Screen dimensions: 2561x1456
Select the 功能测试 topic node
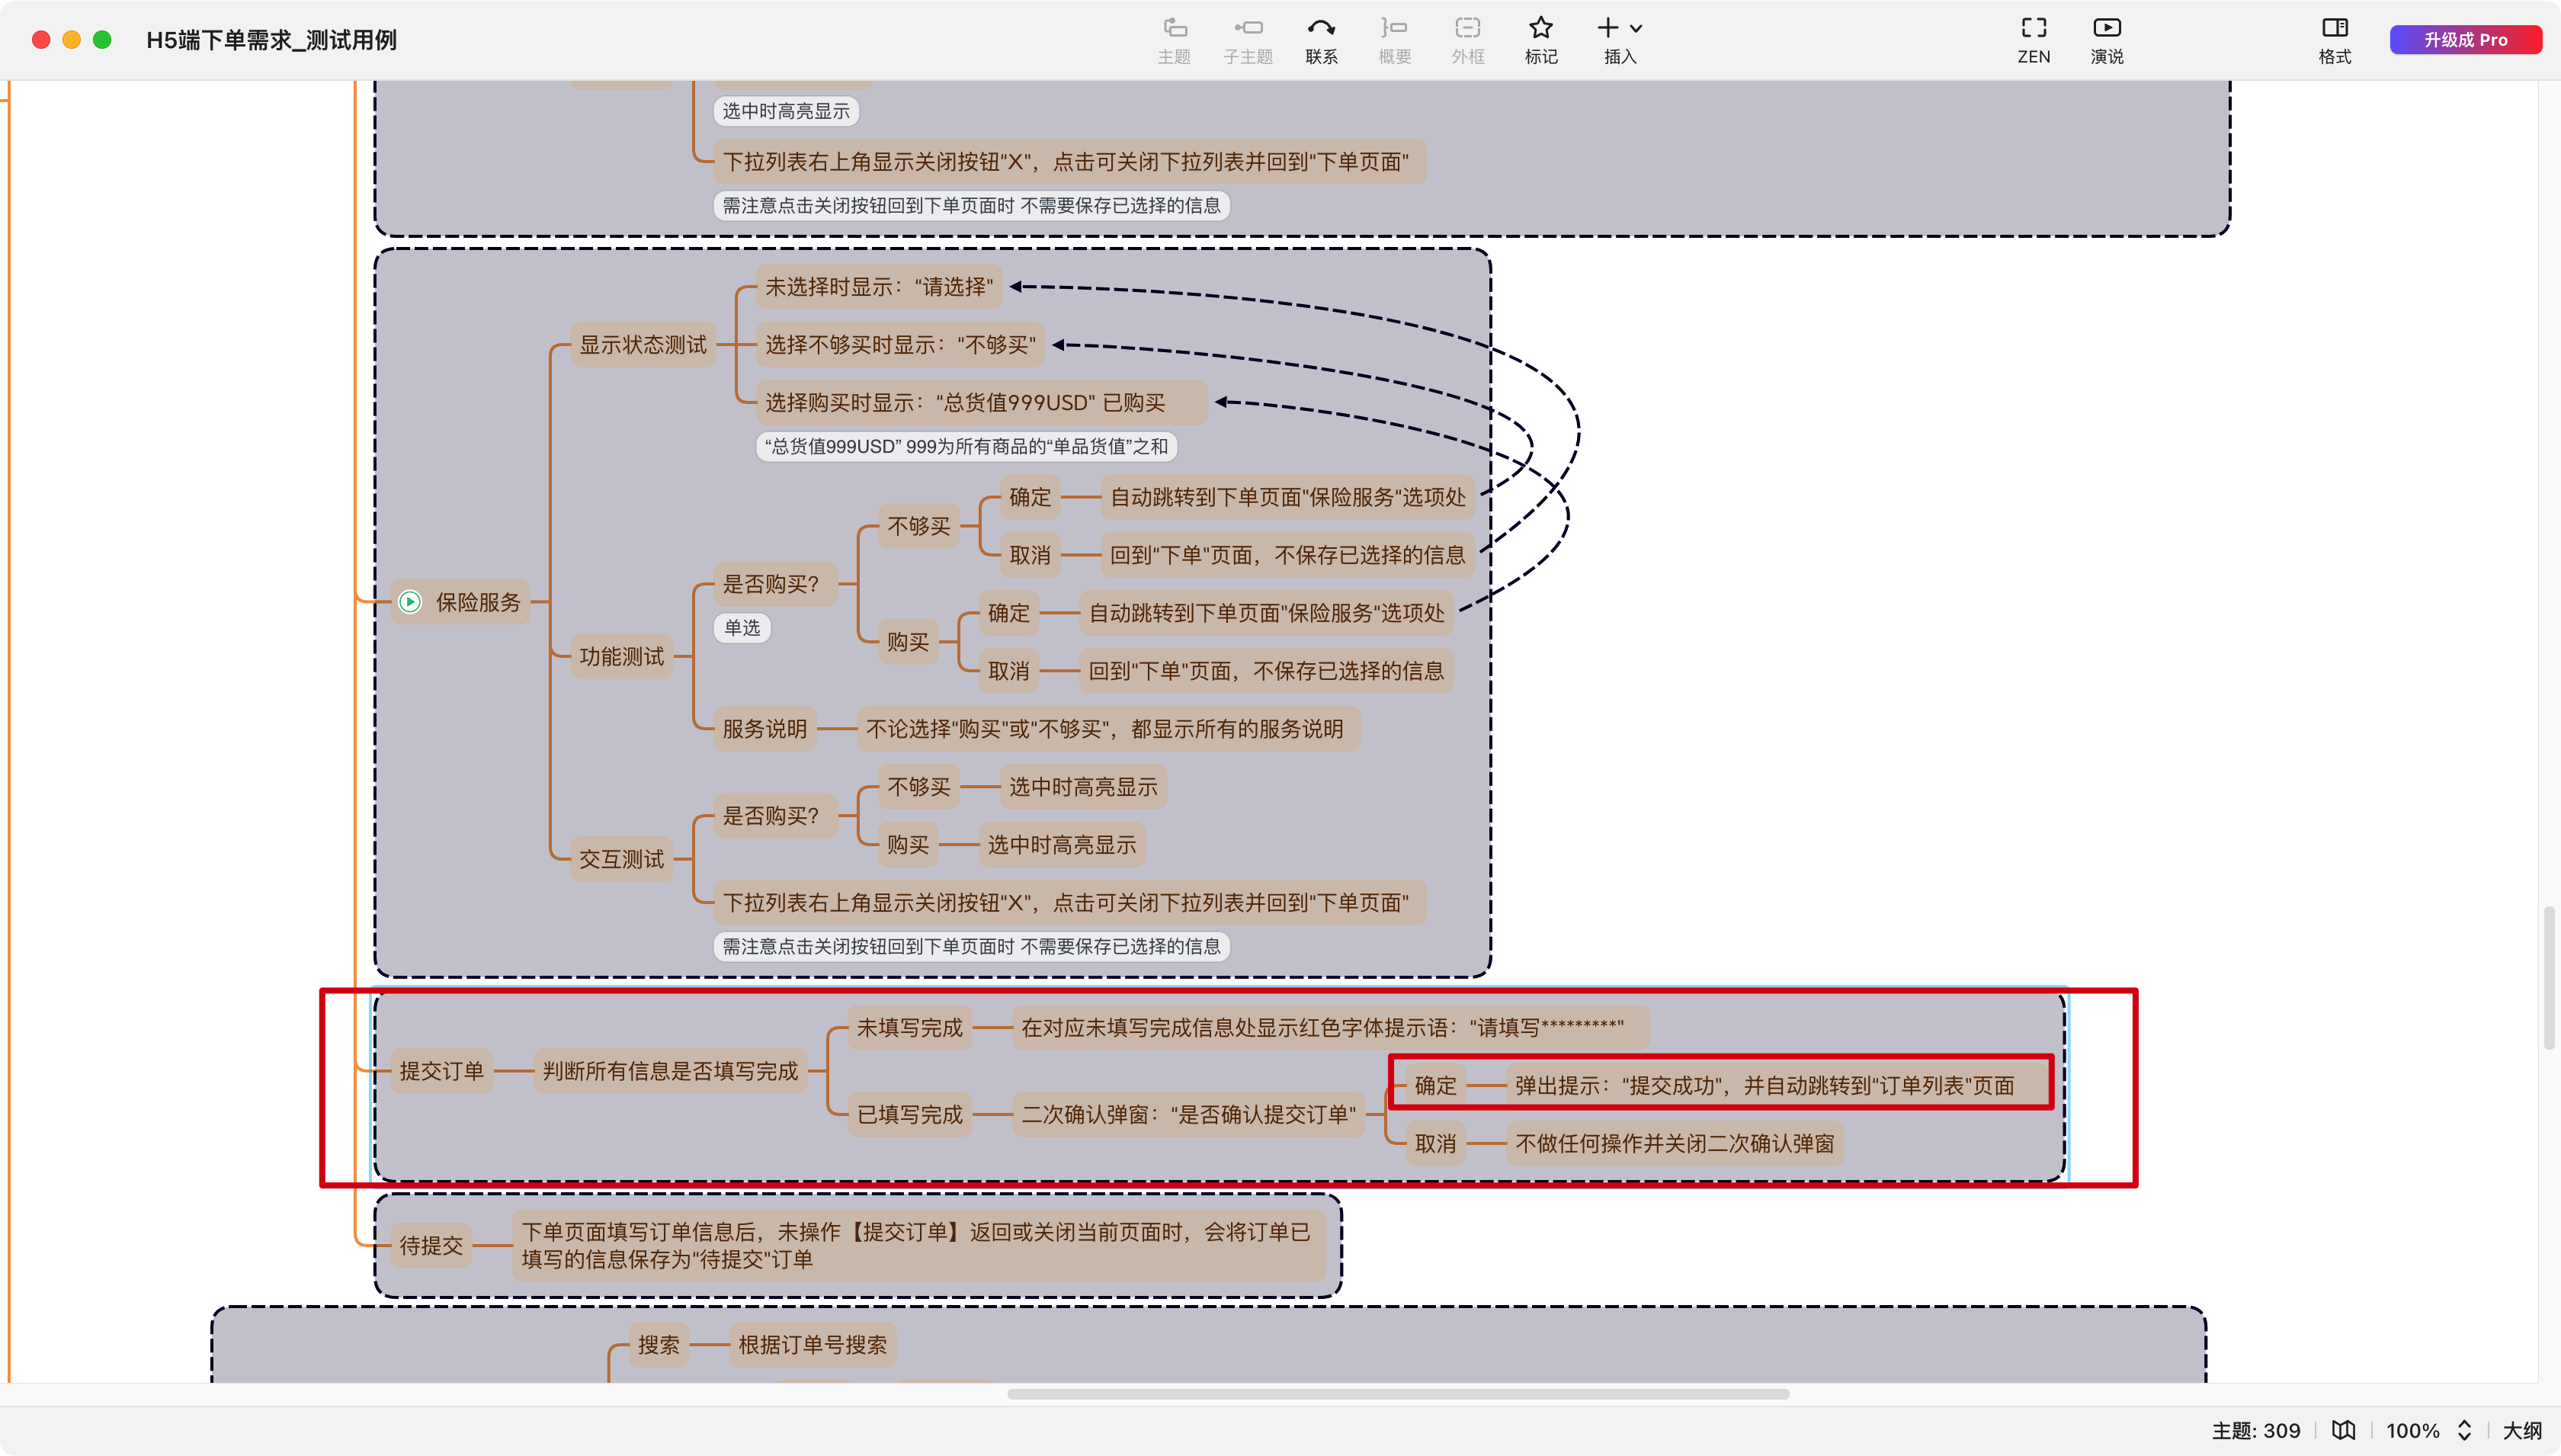click(620, 657)
